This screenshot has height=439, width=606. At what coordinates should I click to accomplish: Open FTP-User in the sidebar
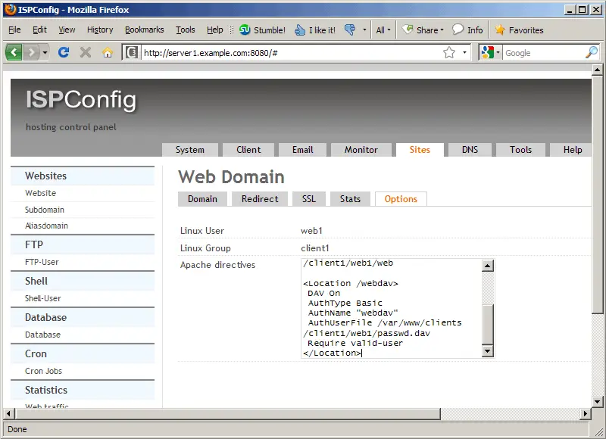pyautogui.click(x=42, y=262)
